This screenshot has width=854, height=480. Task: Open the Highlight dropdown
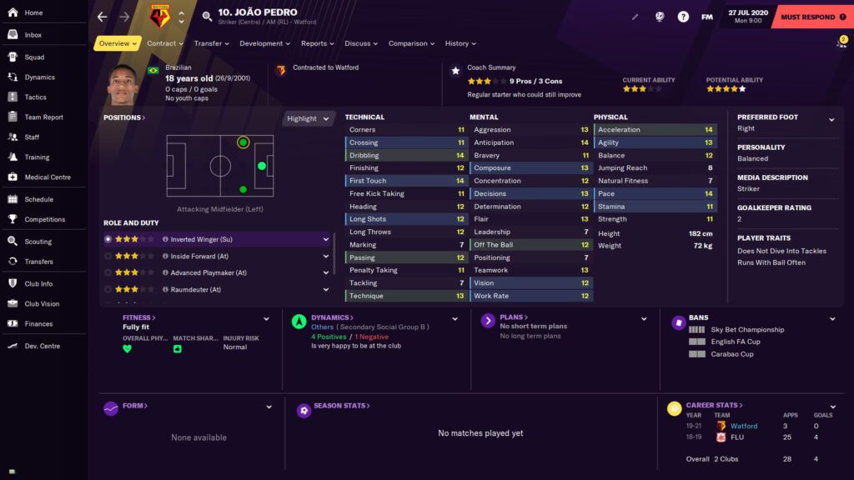pos(309,118)
